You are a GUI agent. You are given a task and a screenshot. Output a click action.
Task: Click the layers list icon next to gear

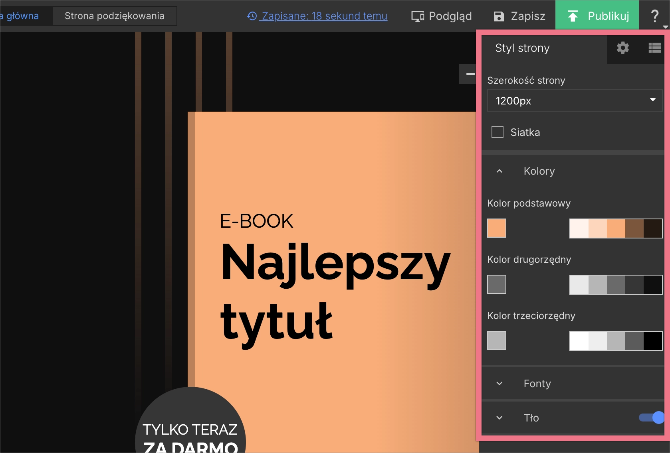point(655,48)
